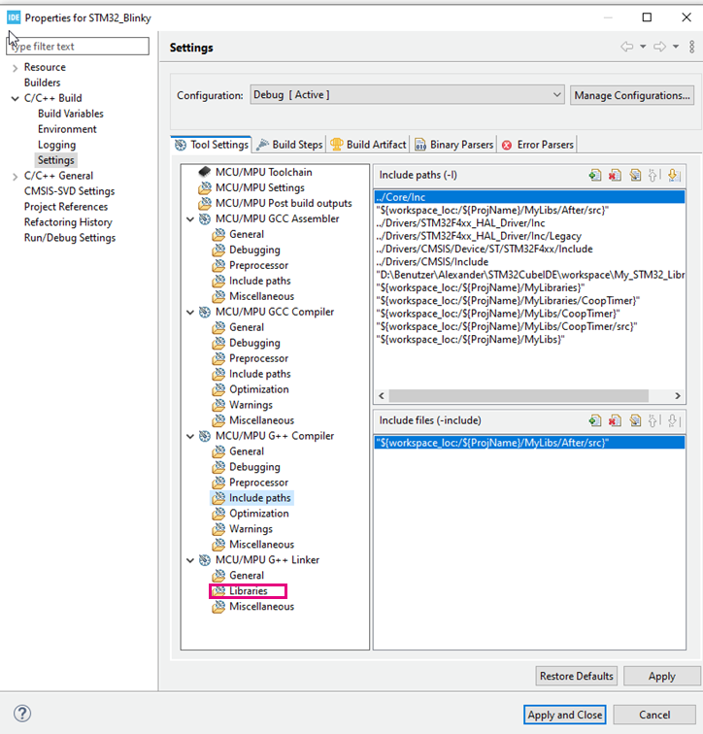Image resolution: width=703 pixels, height=734 pixels.
Task: Move the include path down
Action: click(674, 176)
